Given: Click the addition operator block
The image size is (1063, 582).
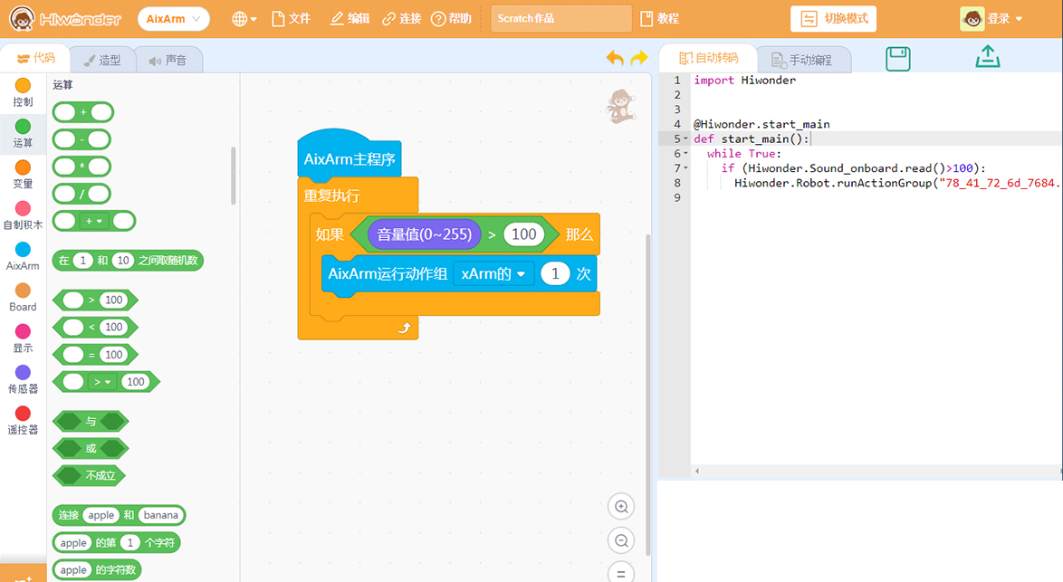Looking at the screenshot, I should point(82,112).
